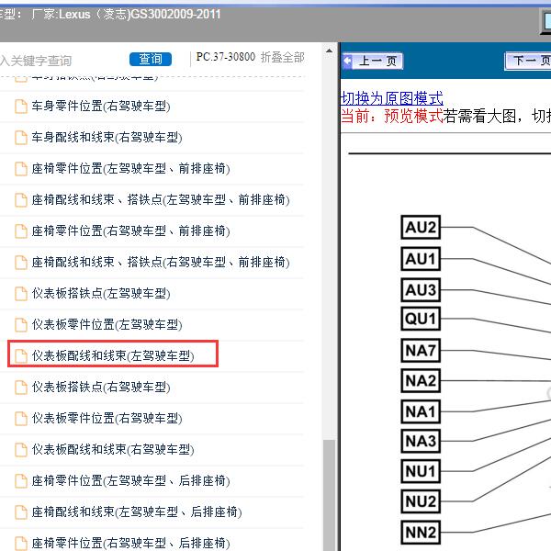
Task: Click the AU1 connector box in diagram
Action: tap(421, 259)
